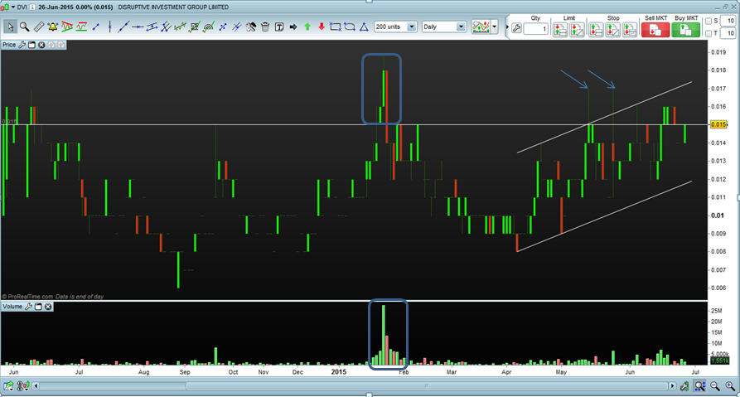This screenshot has width=740, height=397.
Task: Enable the T target checkbox
Action: click(x=709, y=33)
